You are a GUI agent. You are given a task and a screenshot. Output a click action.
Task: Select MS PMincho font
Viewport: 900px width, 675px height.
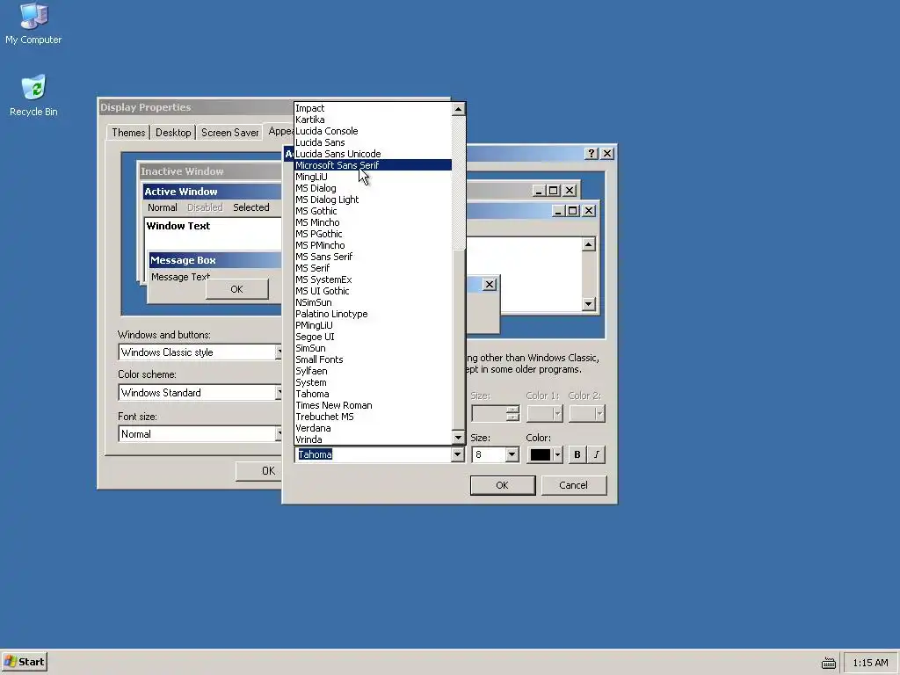click(x=373, y=245)
